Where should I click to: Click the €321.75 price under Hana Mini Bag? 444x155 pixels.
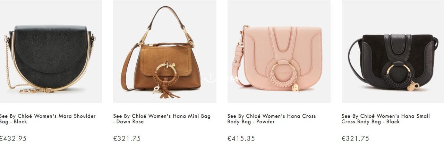point(127,138)
